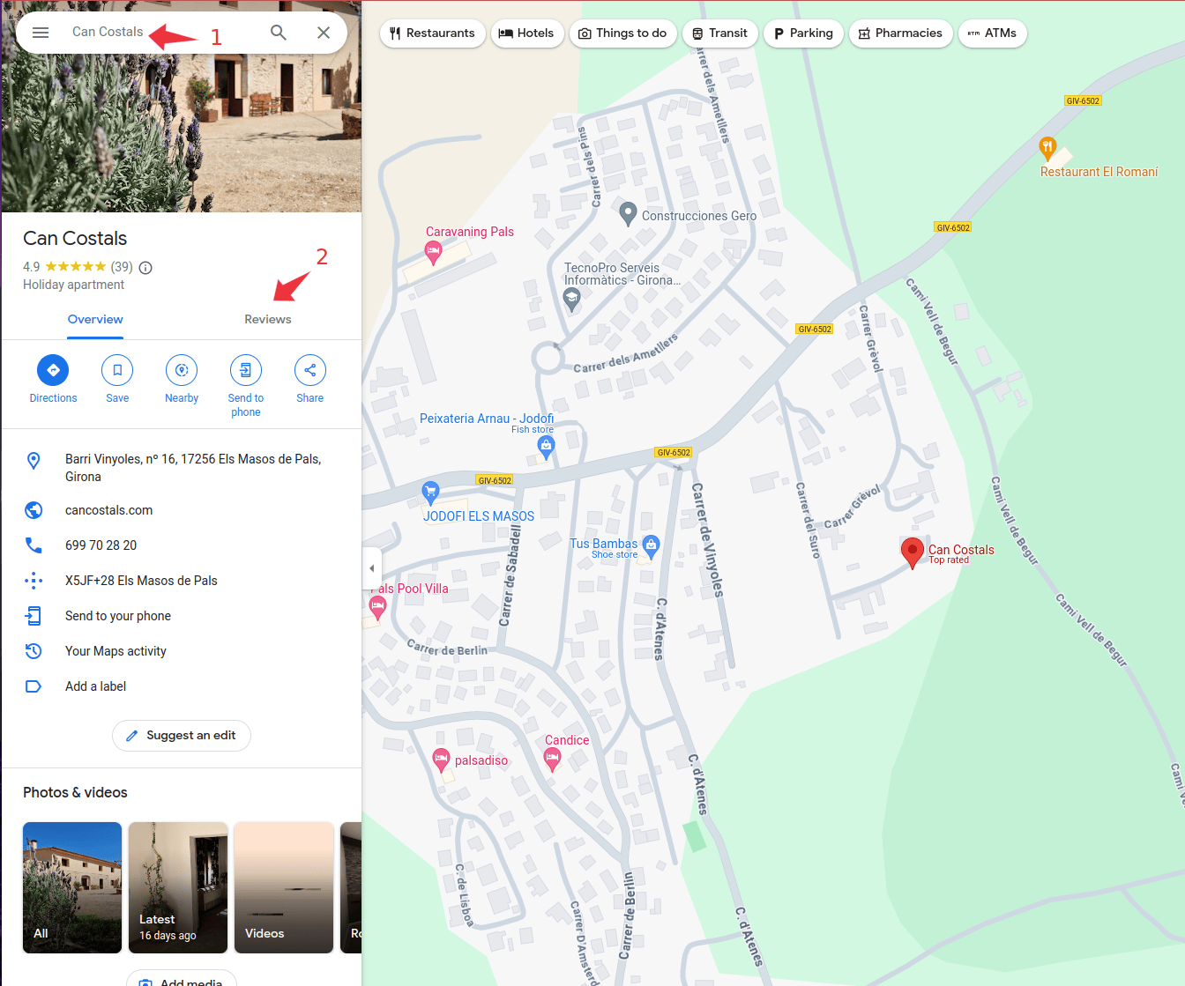
Task: Filter map by Hotels chip
Action: point(526,33)
